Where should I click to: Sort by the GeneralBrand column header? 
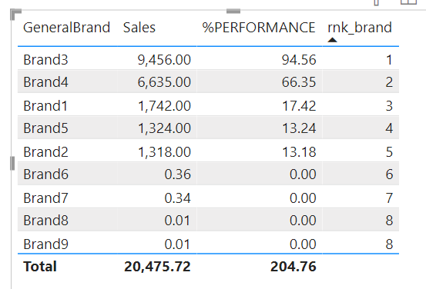[x=66, y=28]
